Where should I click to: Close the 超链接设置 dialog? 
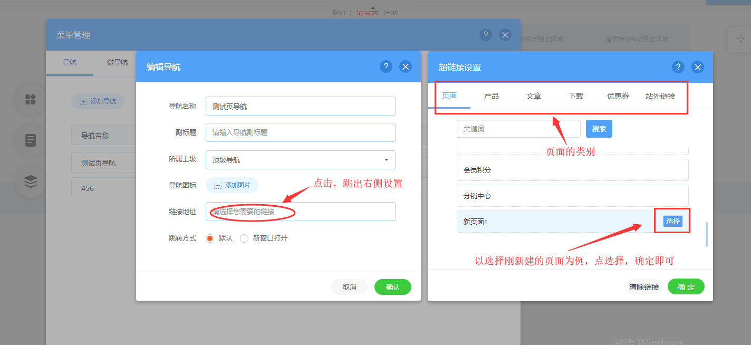point(698,67)
